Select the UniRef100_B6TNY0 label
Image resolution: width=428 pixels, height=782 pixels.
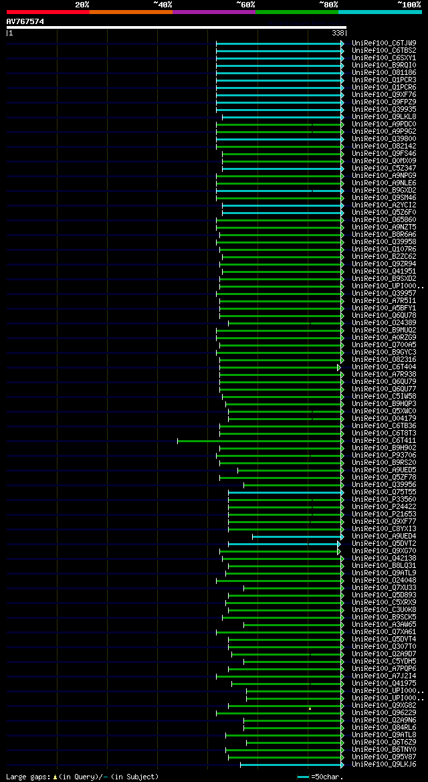pyautogui.click(x=384, y=750)
